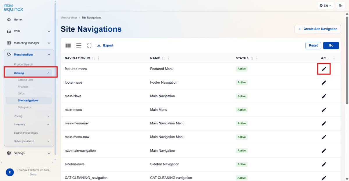The width and height of the screenshot is (349, 181).
Task: Switch to column view icon in the toolbar
Action: pyautogui.click(x=68, y=46)
